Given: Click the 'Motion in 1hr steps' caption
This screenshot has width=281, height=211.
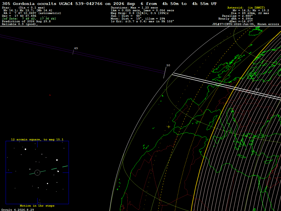Looking at the screenshot, I should click(37, 206).
